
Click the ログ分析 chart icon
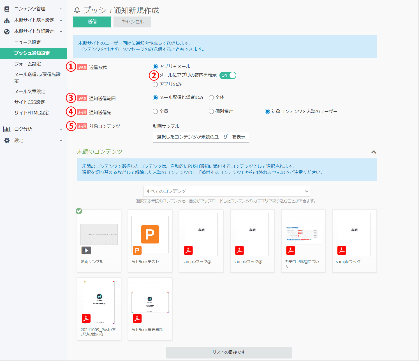click(x=7, y=129)
